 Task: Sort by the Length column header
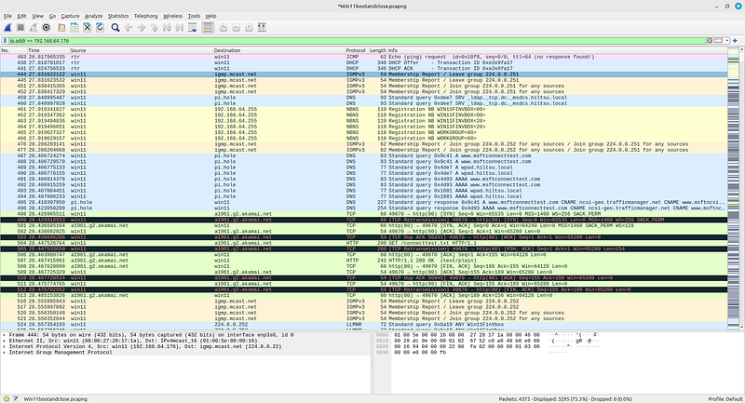click(x=378, y=50)
